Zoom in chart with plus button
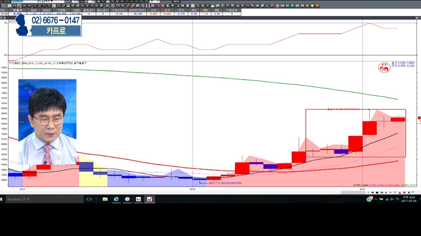 click(x=386, y=192)
